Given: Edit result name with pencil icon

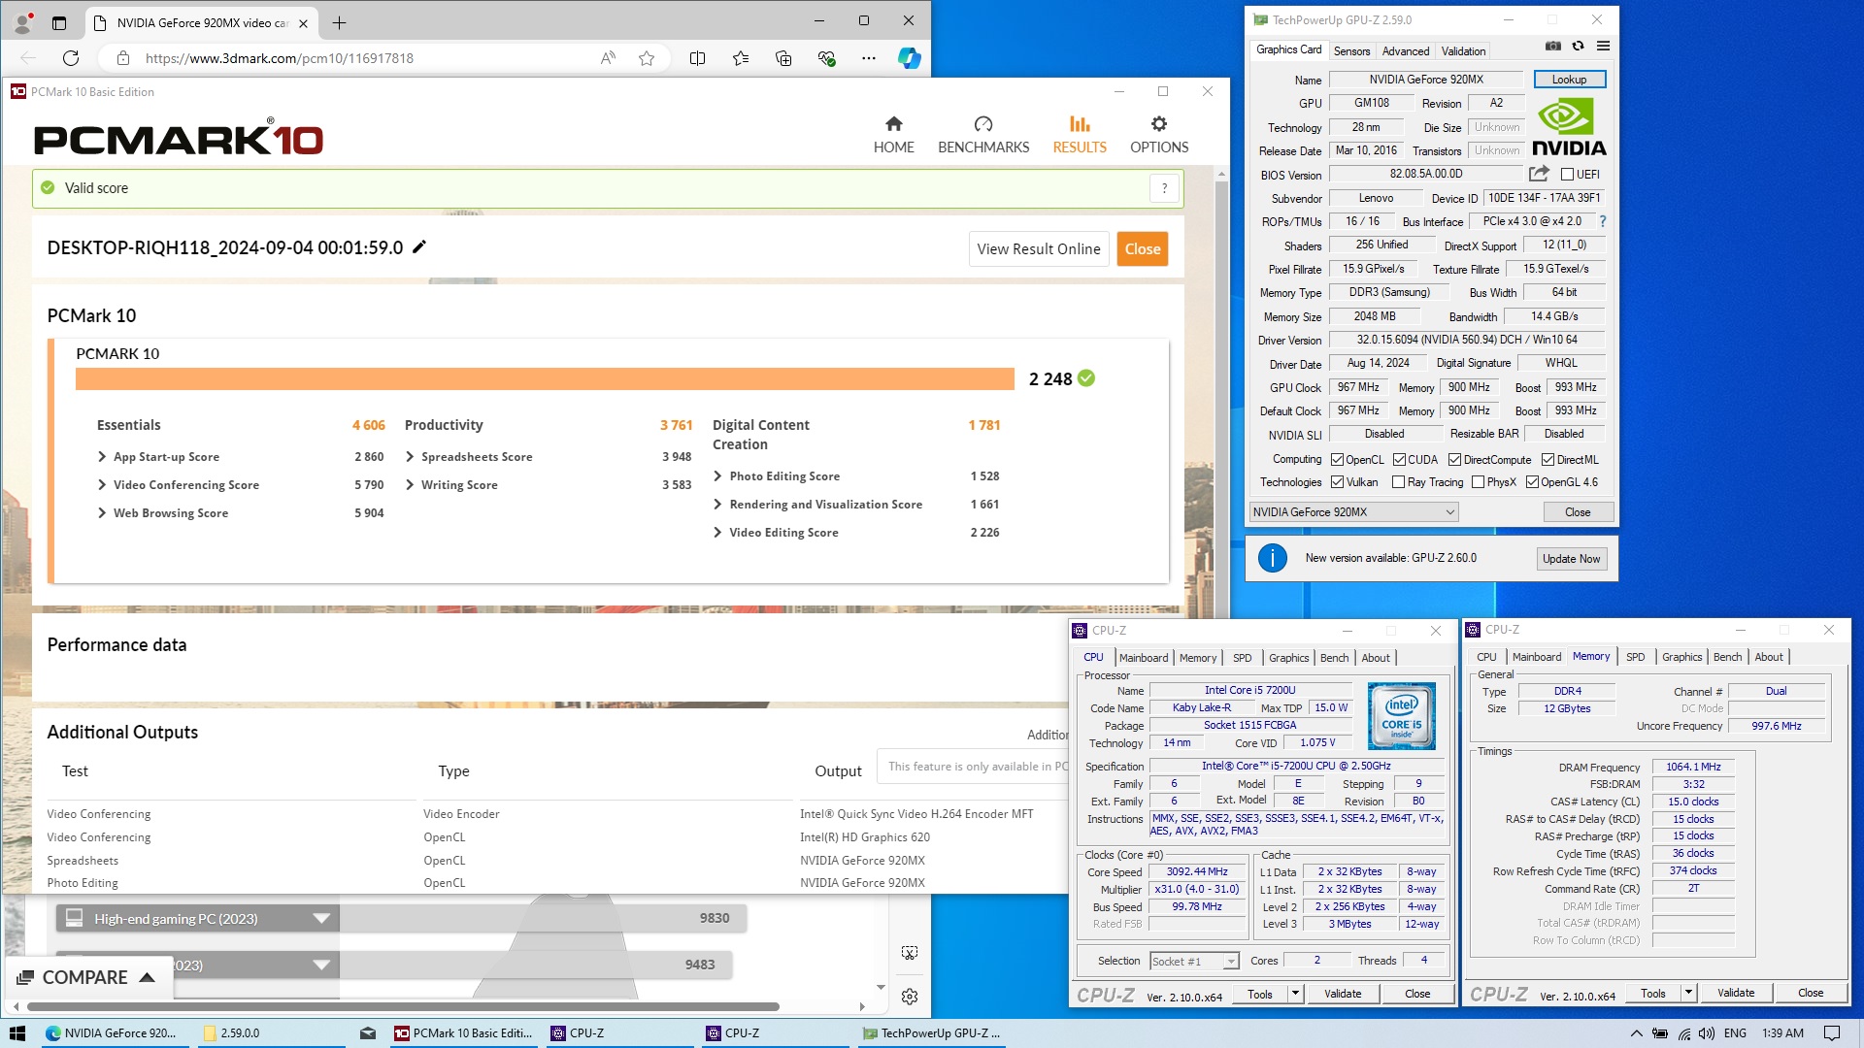Looking at the screenshot, I should (419, 247).
